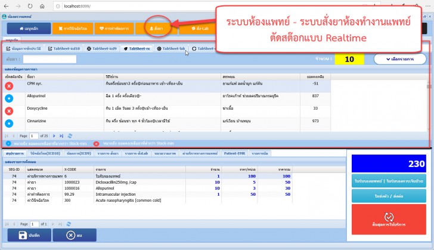Open the orange procedure button with heart icon
Screen dimensions: 434x250
pyautogui.click(x=114, y=29)
